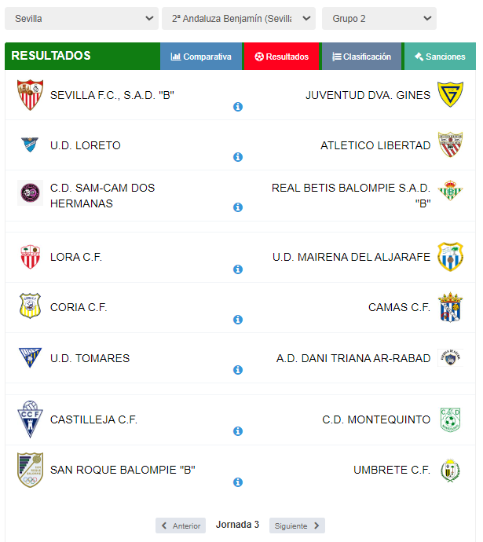The image size is (483, 542).
Task: Open info icon for Castilleja C.F. match
Action: (238, 431)
